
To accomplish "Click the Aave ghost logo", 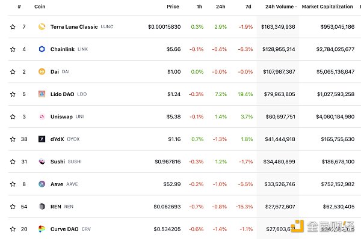I will 42,184.
